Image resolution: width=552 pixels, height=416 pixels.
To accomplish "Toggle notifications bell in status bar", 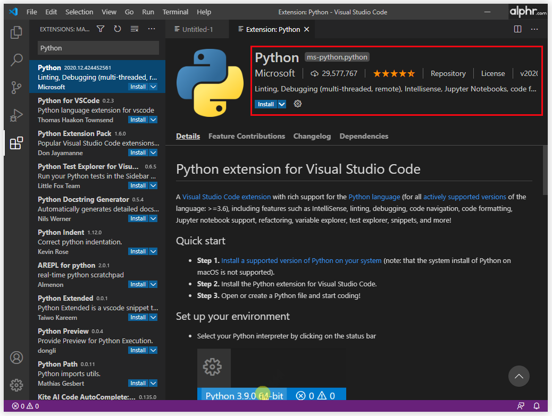I will (537, 406).
